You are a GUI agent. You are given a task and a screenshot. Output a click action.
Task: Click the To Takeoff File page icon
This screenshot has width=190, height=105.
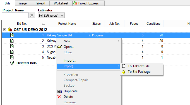124,66
